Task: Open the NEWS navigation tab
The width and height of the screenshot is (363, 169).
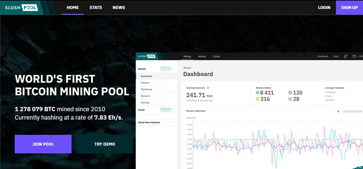Action: point(119,7)
